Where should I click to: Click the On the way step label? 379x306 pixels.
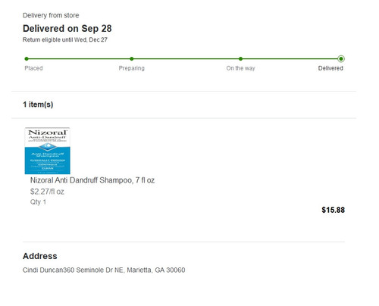click(x=241, y=68)
